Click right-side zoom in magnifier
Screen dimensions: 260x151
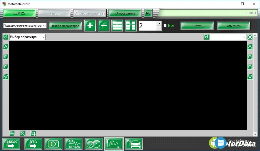click(x=250, y=57)
